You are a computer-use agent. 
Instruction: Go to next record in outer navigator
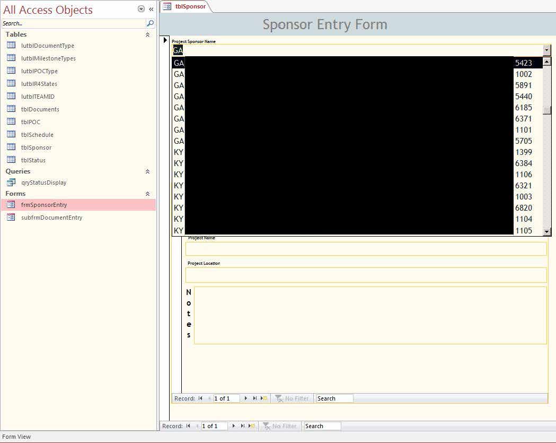click(x=234, y=426)
